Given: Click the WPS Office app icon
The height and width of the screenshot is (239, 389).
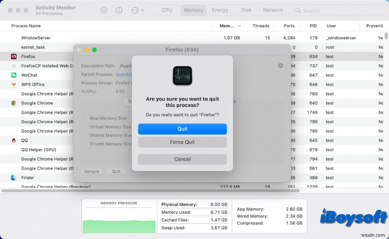Looking at the screenshot, I should pyautogui.click(x=14, y=85).
